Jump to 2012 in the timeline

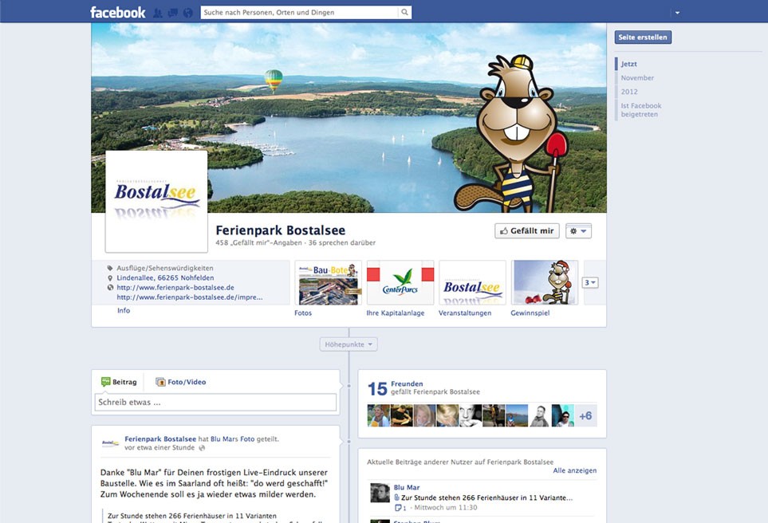tap(629, 92)
